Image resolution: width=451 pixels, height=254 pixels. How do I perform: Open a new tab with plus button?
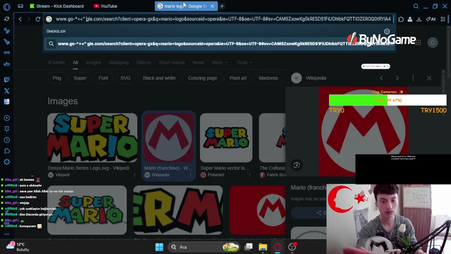tap(222, 6)
